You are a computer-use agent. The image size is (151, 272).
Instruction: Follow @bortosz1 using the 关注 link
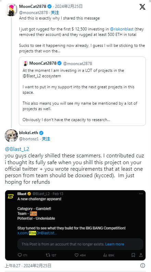coord(46,139)
